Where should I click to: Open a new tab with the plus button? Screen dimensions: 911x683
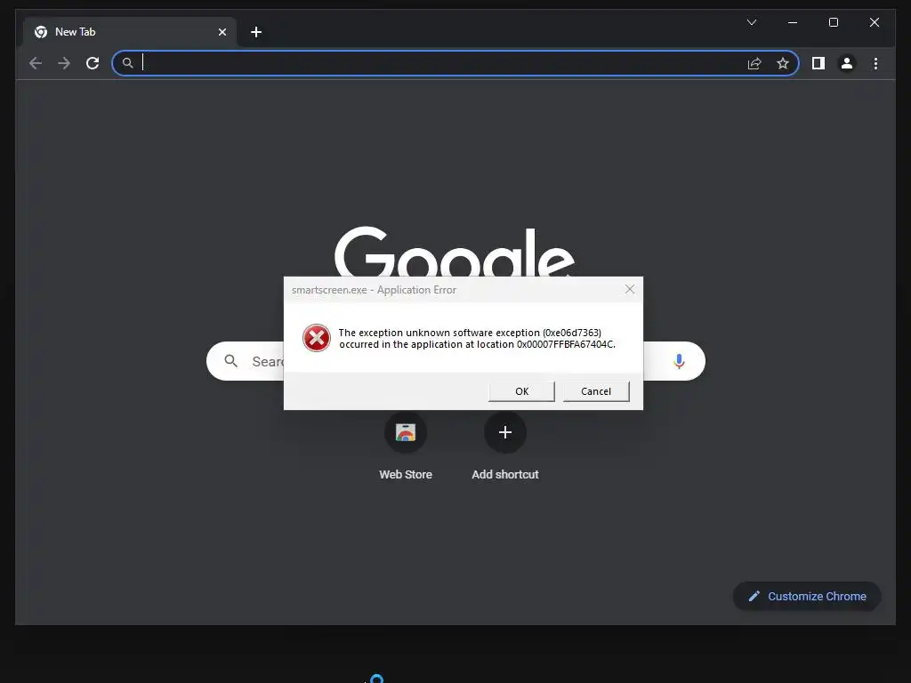(256, 32)
